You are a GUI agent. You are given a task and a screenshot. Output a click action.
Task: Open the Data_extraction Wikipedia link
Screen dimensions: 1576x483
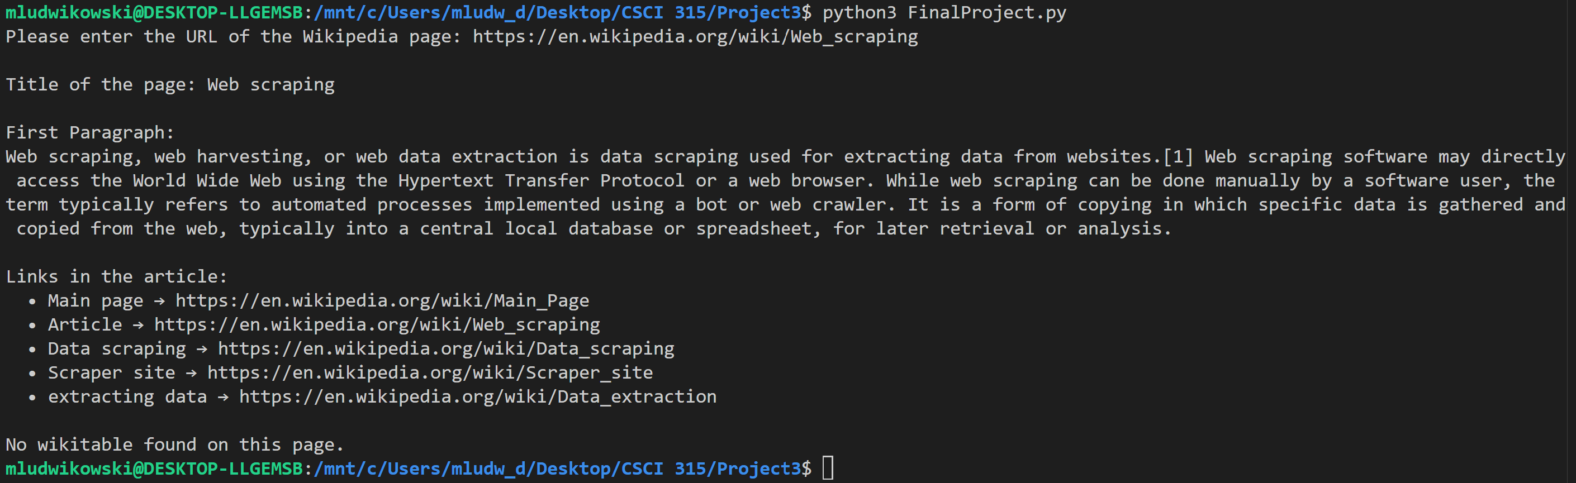pyautogui.click(x=478, y=397)
